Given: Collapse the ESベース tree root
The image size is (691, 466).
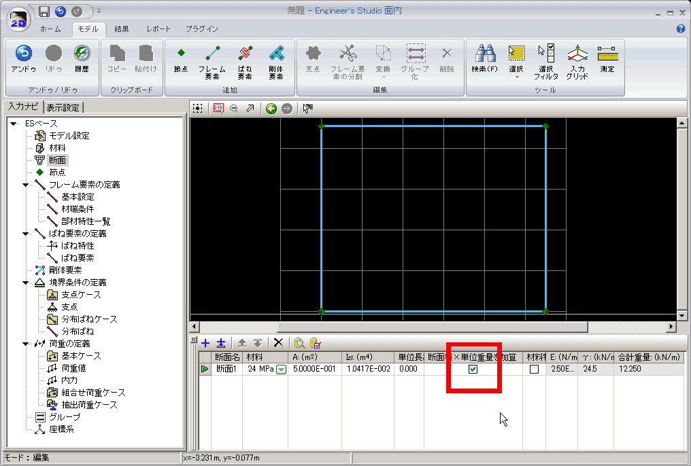Looking at the screenshot, I should tap(13, 124).
